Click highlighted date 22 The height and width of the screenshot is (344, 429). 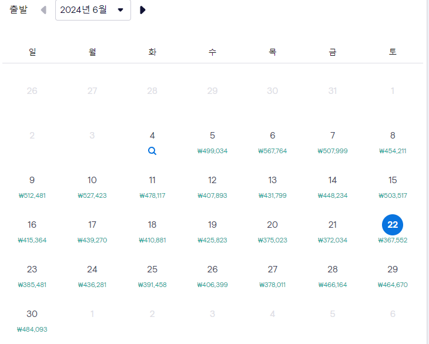[x=393, y=225]
